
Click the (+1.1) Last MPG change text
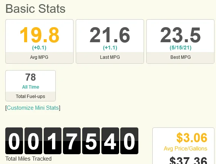(110, 48)
